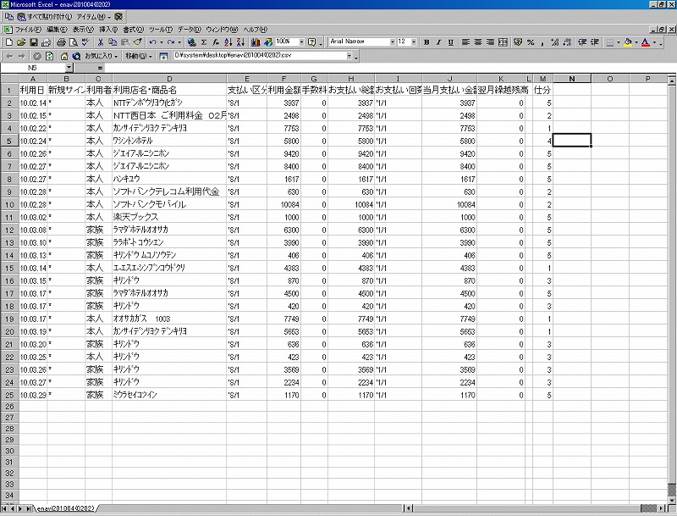Sort ascending with the A-Z icon
Screen dimensions: 677x516
[x=228, y=42]
